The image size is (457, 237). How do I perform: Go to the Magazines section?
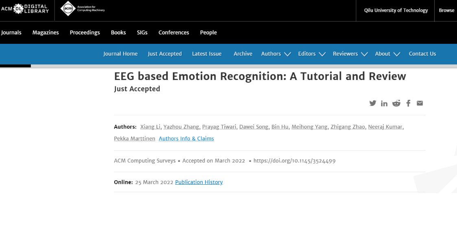46,32
